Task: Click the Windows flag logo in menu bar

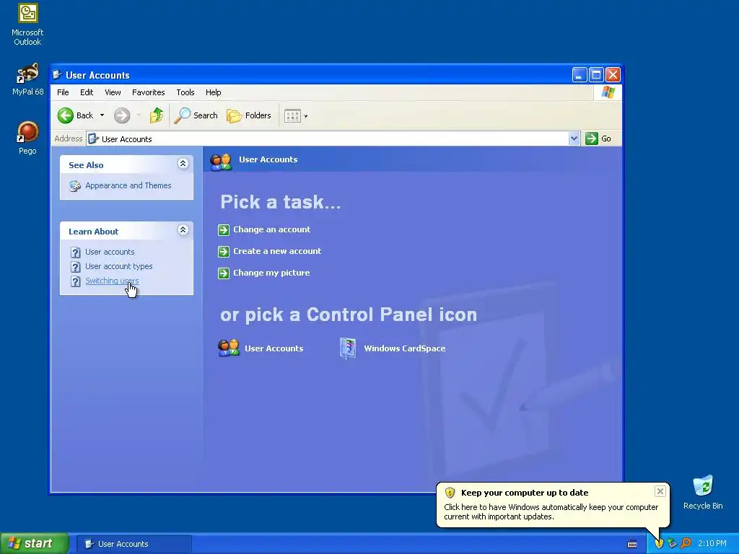Action: pyautogui.click(x=608, y=92)
